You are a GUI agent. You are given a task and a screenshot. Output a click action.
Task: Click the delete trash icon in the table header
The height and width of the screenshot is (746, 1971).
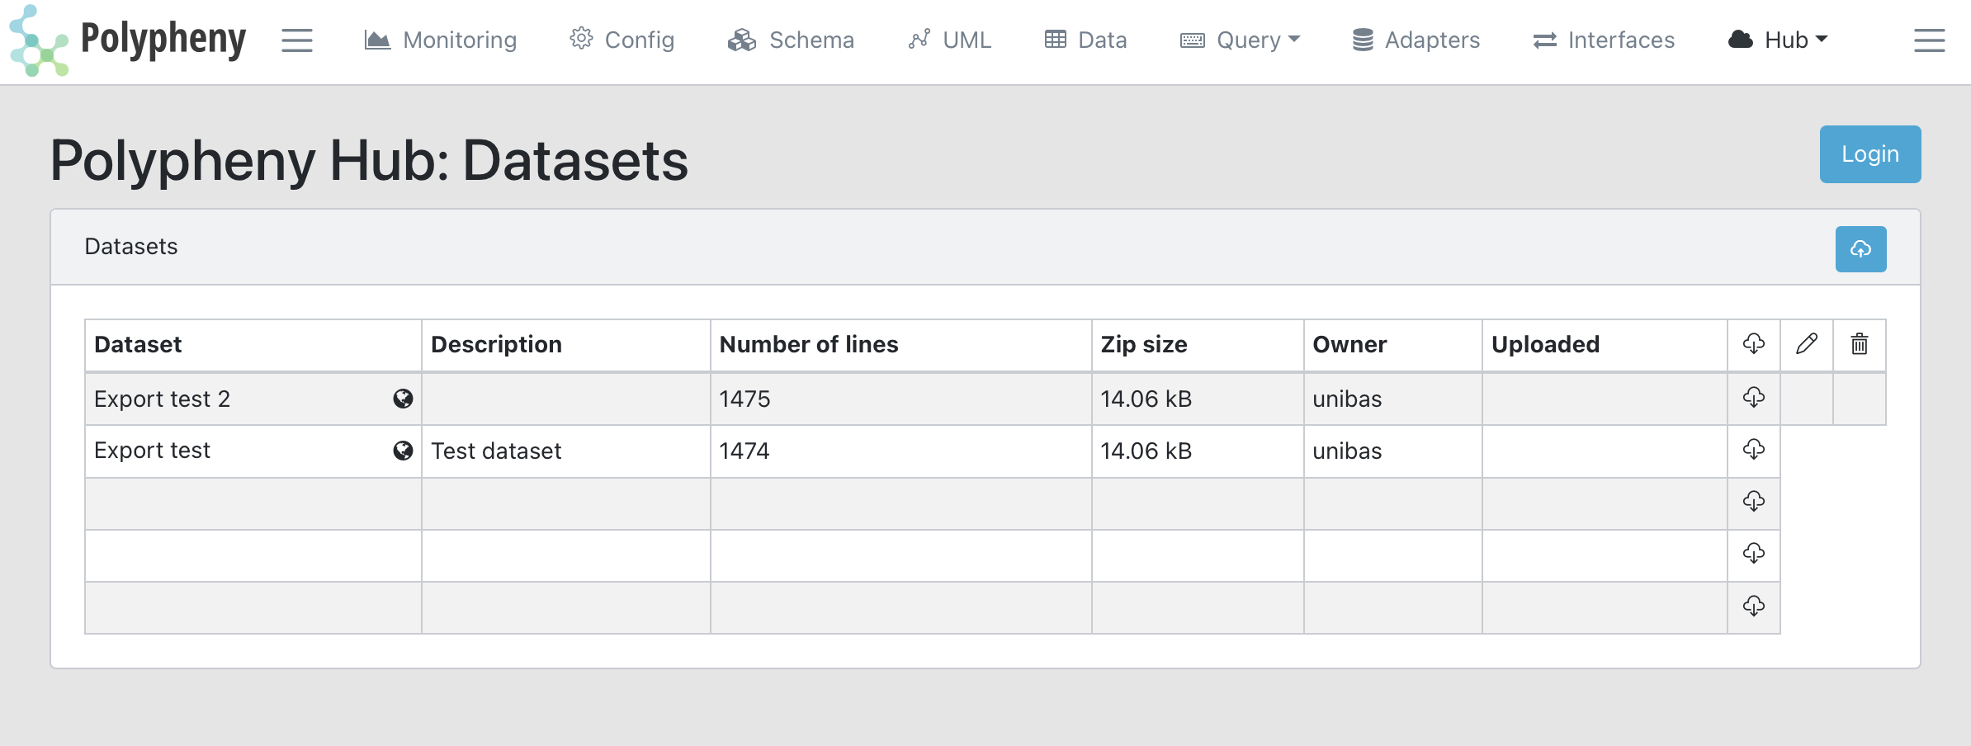click(x=1859, y=344)
